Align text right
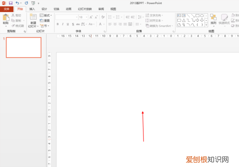This screenshot has height=167, width=239. pos(120,24)
